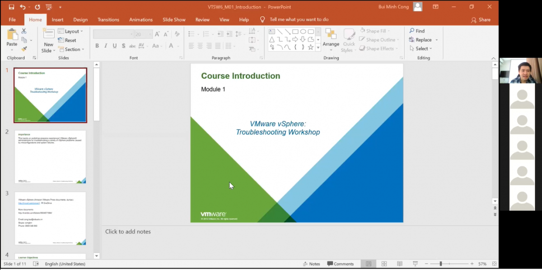Click the Replace button
Screen dimensions: 542x270
click(420, 40)
